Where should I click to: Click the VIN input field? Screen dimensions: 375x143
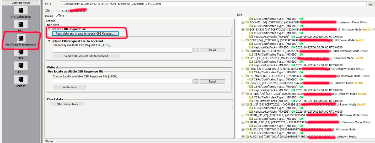(x=73, y=10)
